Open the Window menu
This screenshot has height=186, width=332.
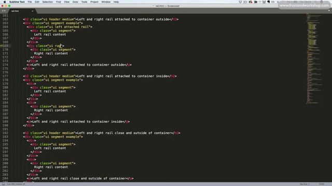[106, 2]
